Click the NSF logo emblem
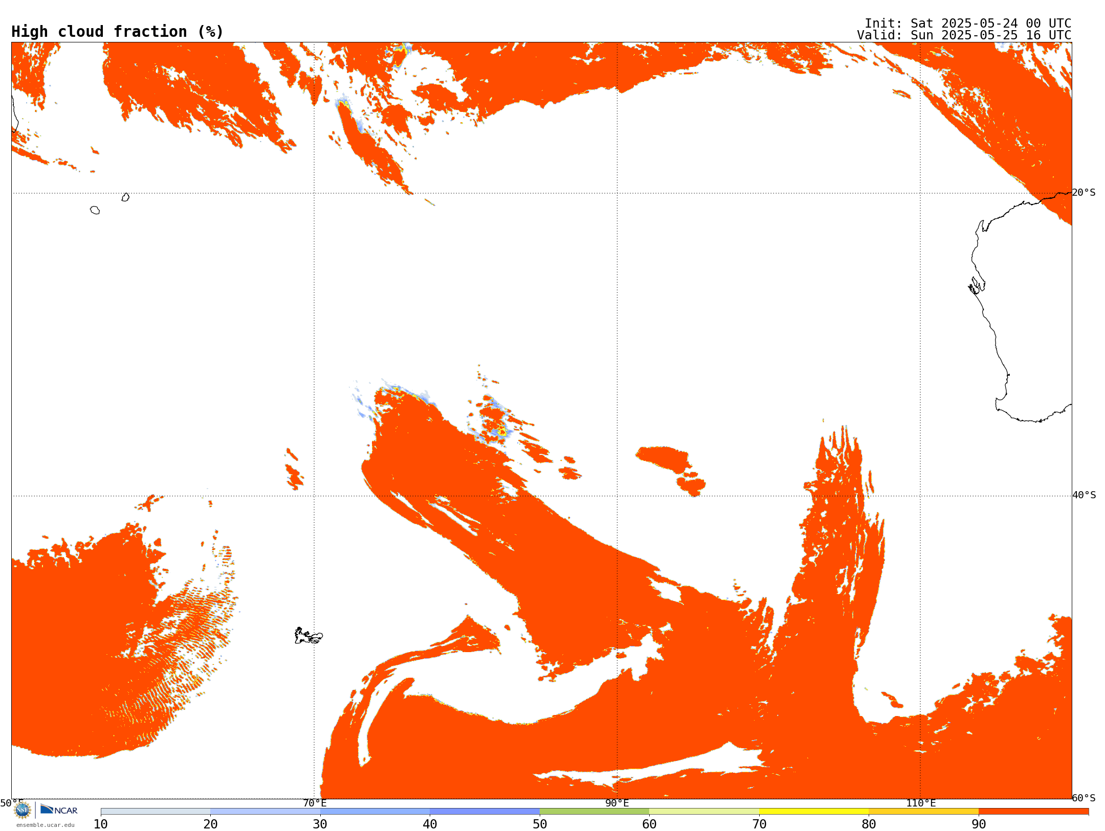The width and height of the screenshot is (1105, 831). coord(23,810)
